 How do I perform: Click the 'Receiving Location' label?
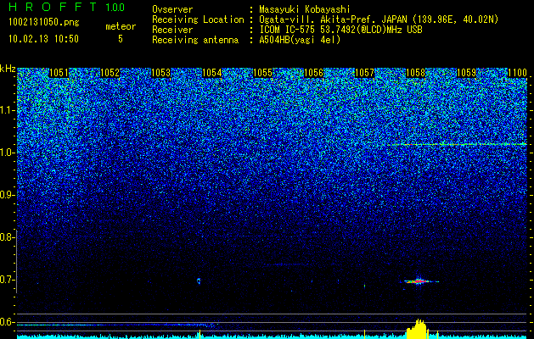point(198,19)
